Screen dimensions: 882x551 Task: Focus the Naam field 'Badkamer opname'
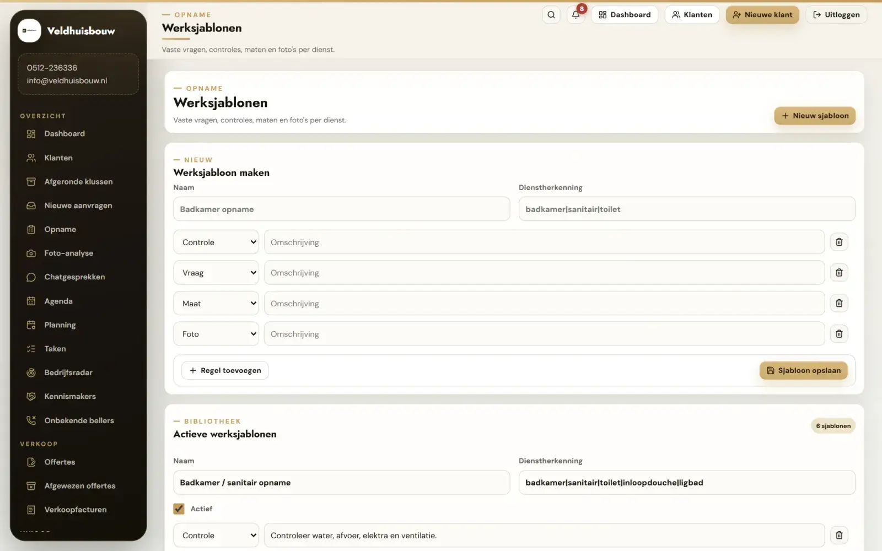click(342, 209)
